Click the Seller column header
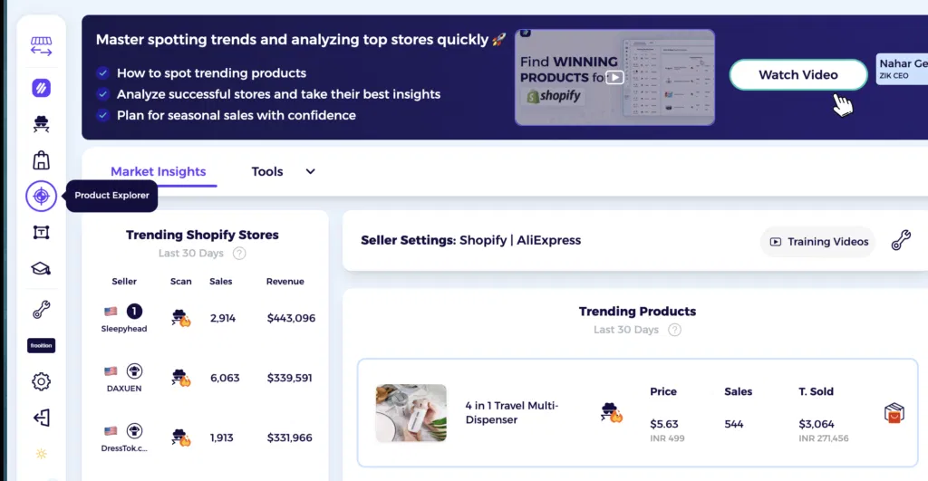 tap(123, 282)
